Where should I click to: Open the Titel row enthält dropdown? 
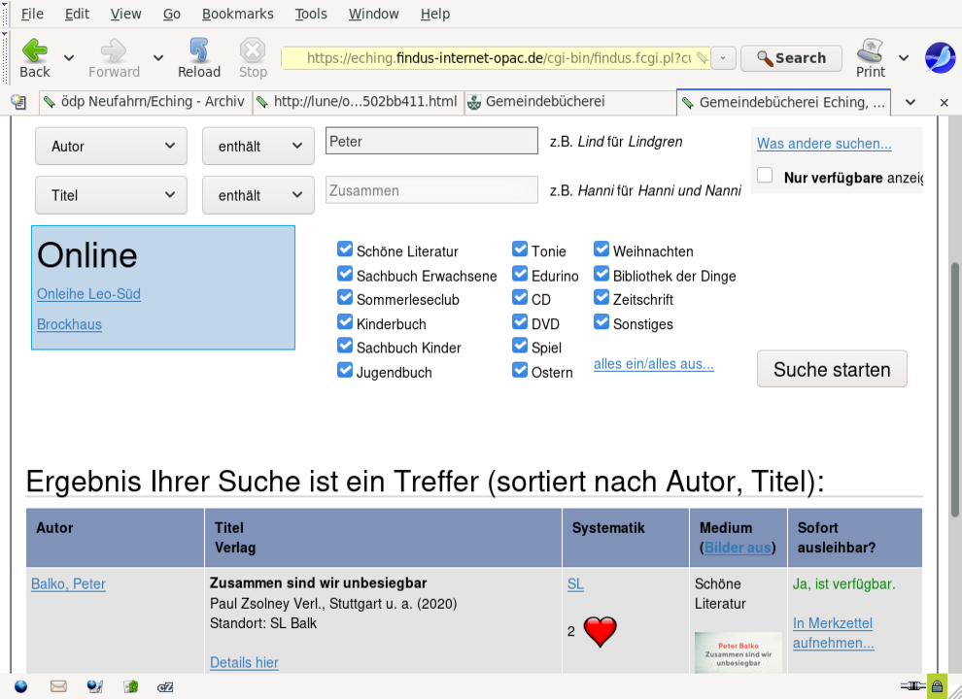click(x=258, y=195)
